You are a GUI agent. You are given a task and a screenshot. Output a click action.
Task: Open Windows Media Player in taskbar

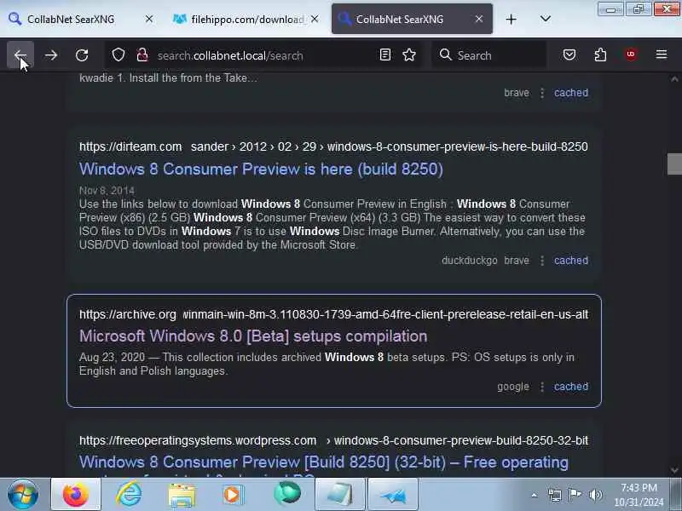point(234,494)
